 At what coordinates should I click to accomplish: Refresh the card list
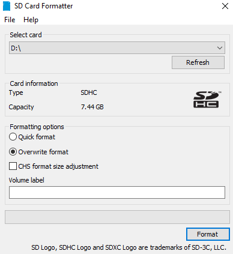coord(198,62)
